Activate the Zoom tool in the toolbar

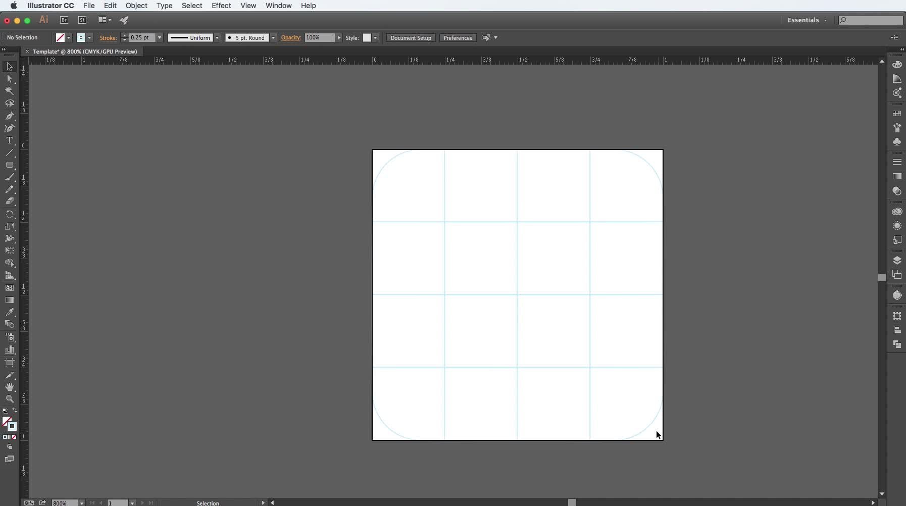pyautogui.click(x=9, y=399)
